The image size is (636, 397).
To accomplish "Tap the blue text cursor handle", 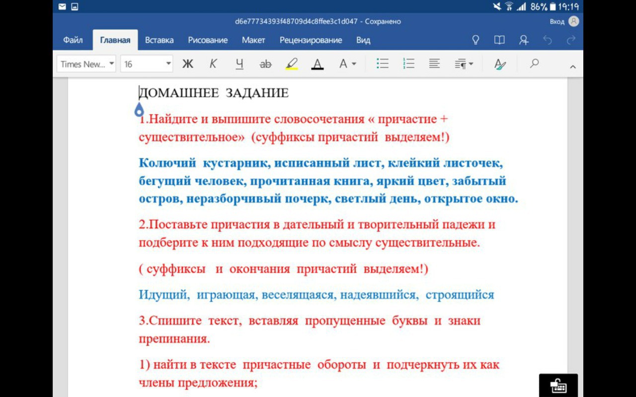I will (139, 109).
